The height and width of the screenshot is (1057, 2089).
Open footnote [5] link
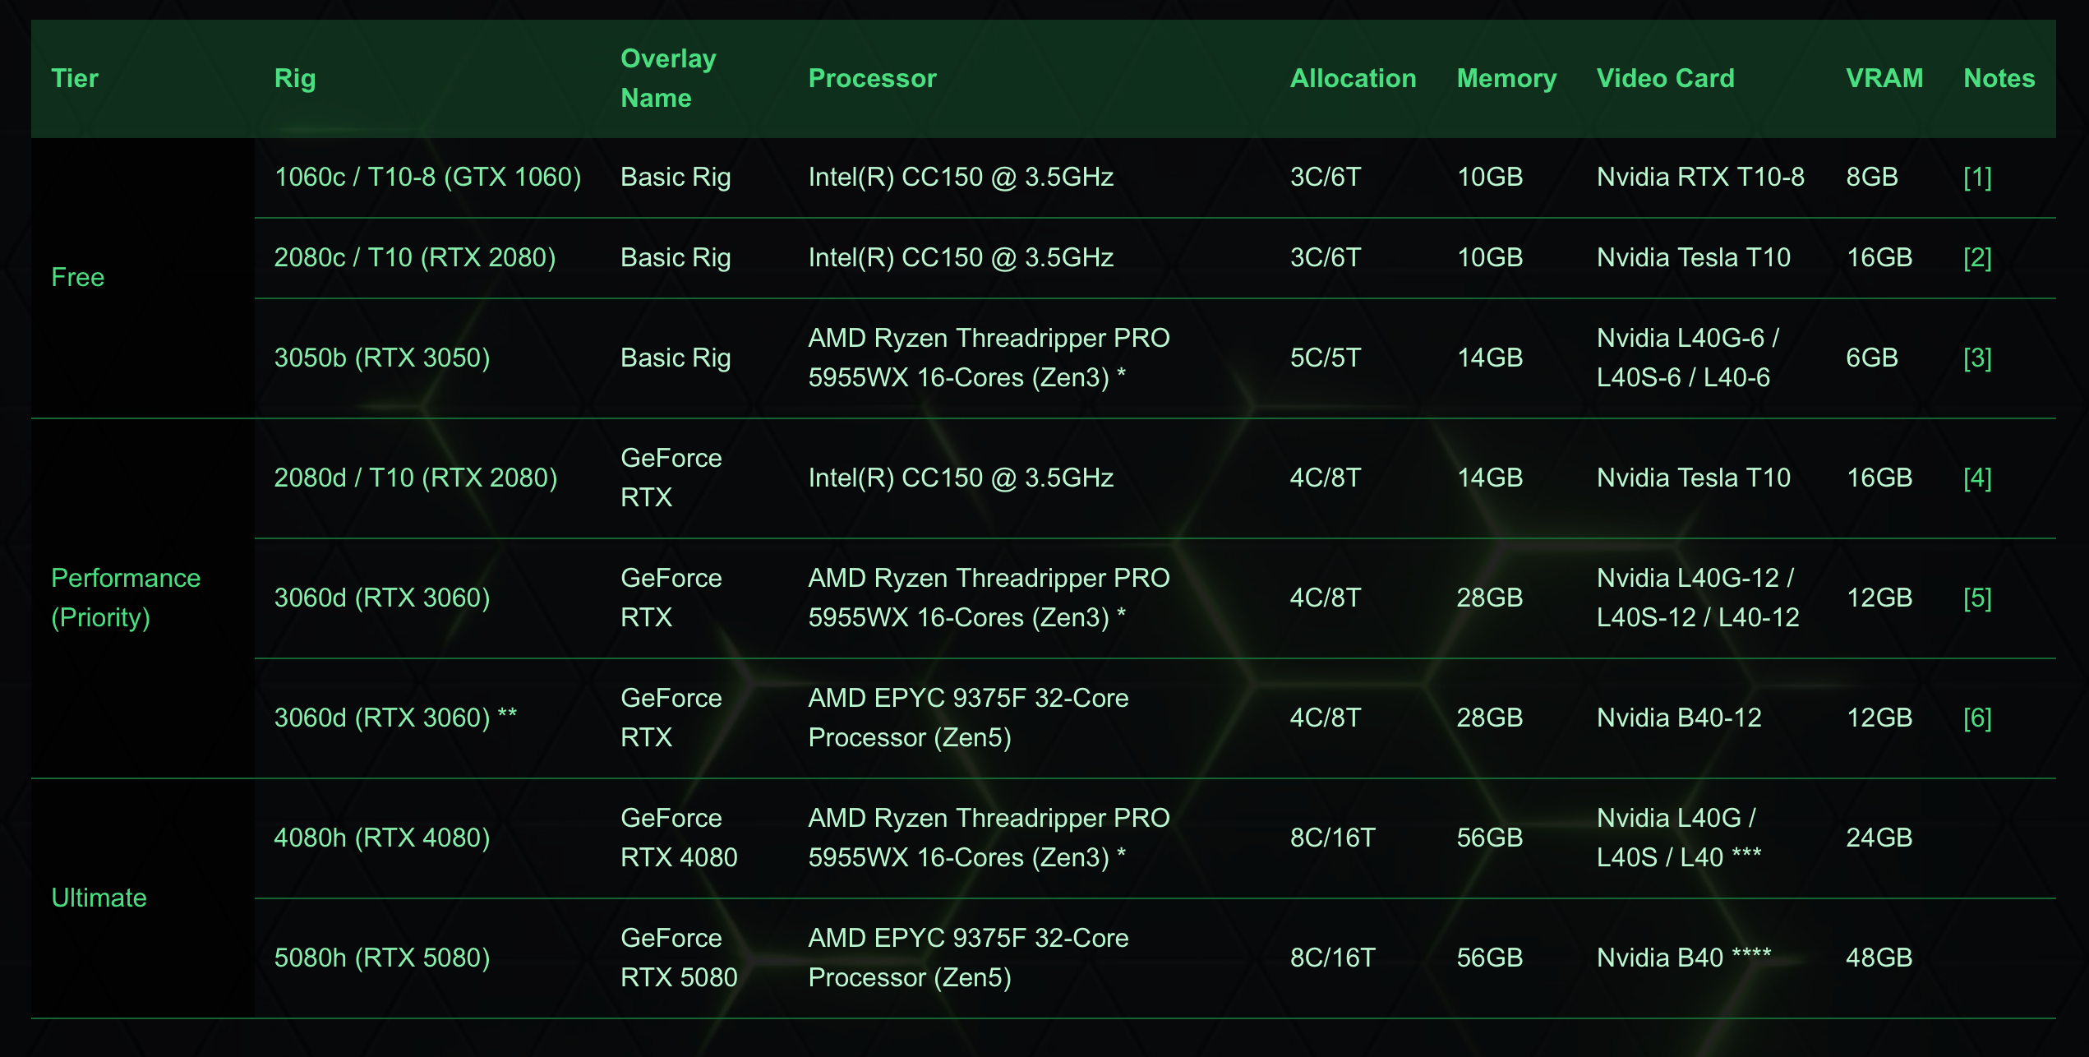click(1976, 598)
